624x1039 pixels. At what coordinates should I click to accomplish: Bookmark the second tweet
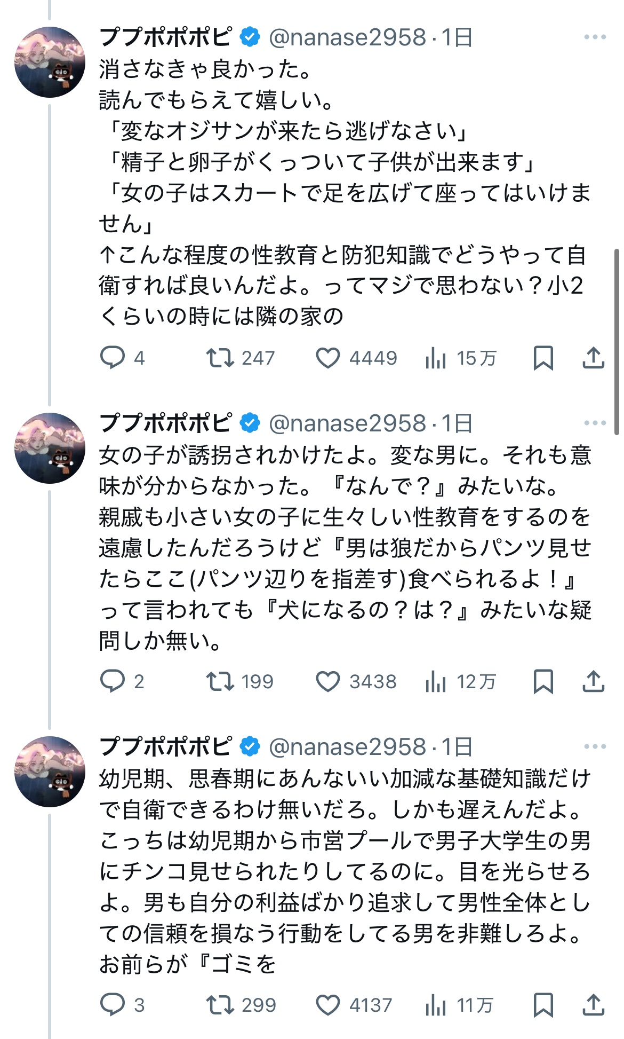pos(543,681)
